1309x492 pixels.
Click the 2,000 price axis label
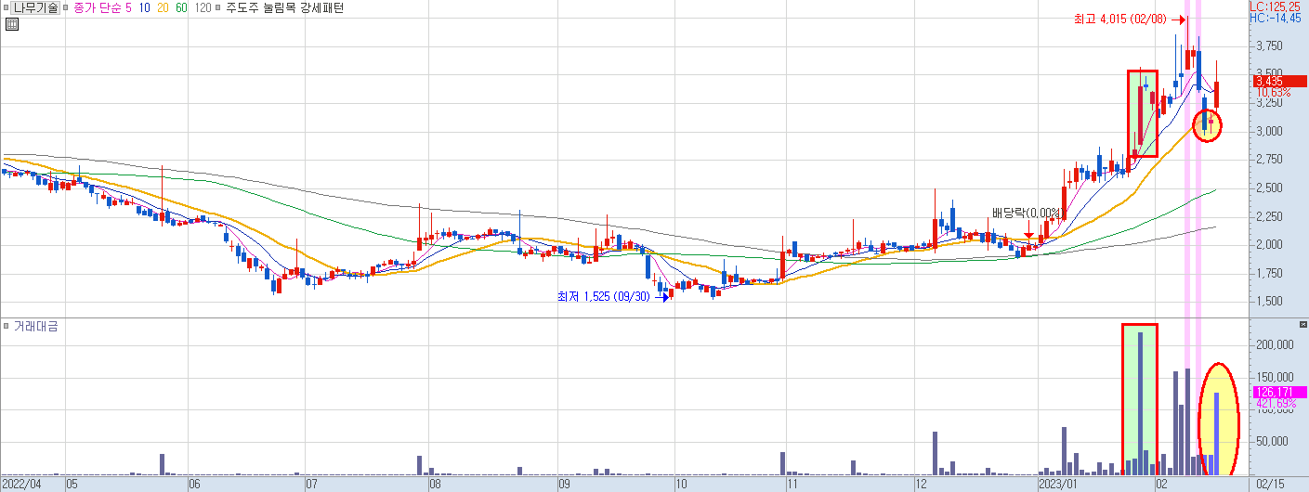pos(1268,244)
